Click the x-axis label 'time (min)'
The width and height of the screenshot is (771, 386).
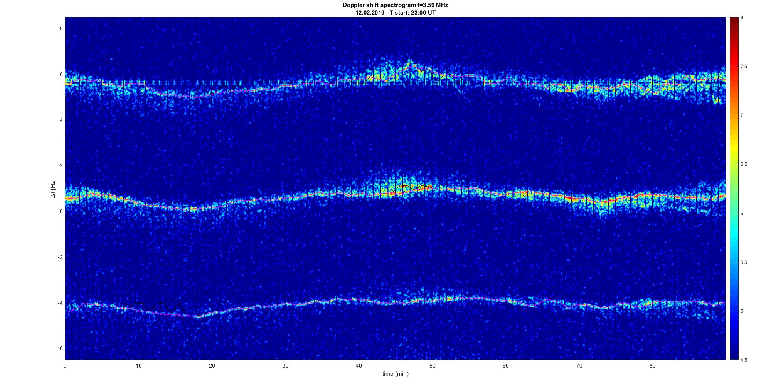[395, 374]
